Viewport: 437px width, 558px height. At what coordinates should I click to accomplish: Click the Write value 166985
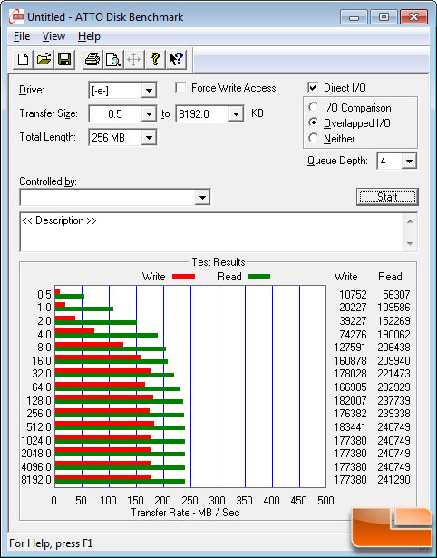click(350, 387)
